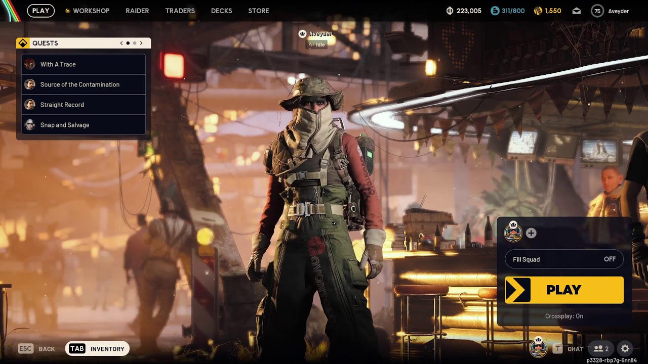This screenshot has width=648, height=364.
Task: Click the squad member avatar in play panel
Action: pos(513,233)
